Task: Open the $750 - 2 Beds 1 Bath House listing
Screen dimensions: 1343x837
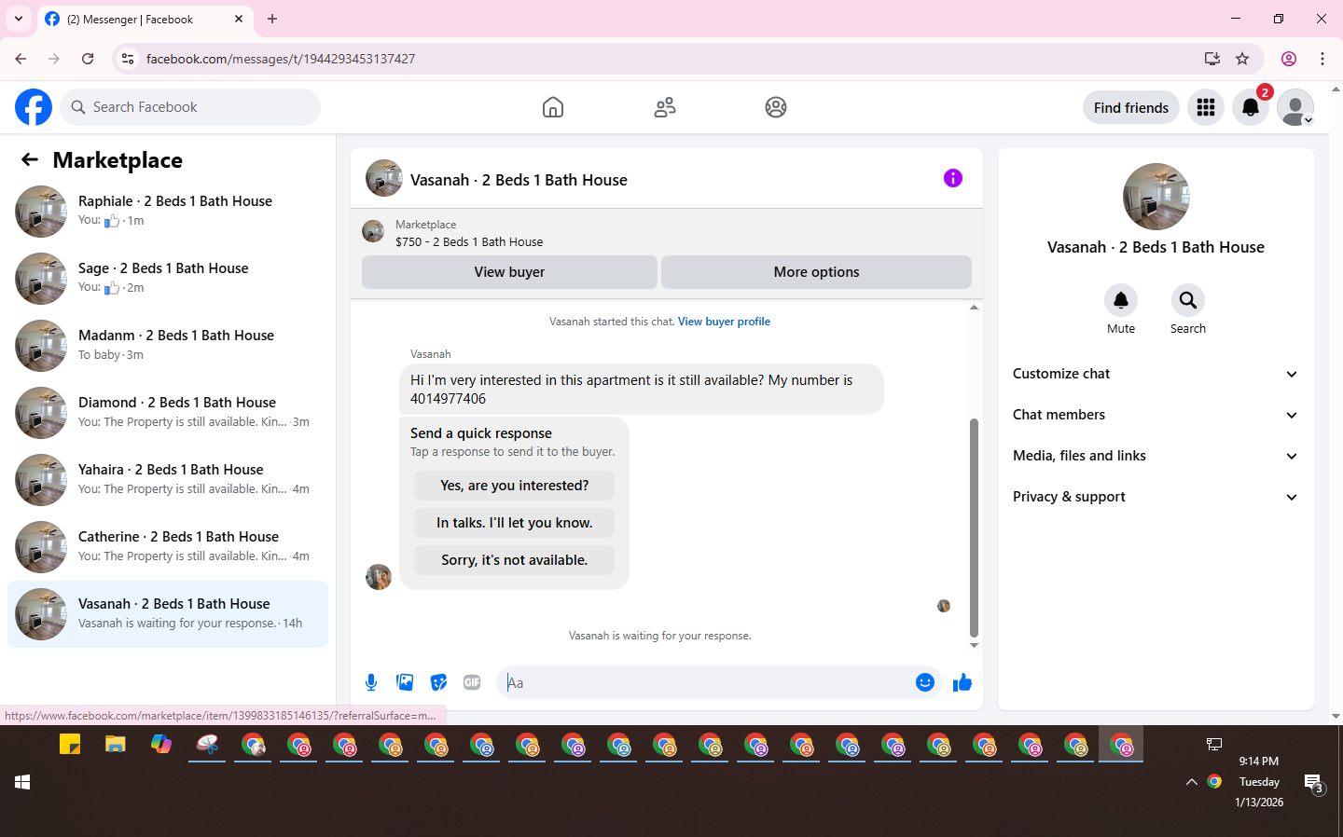Action: 469,241
